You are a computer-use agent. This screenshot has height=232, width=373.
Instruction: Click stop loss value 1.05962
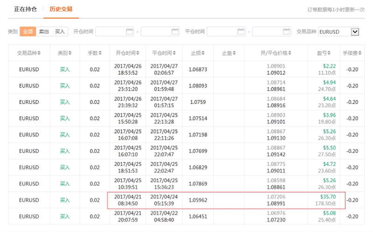click(x=198, y=200)
